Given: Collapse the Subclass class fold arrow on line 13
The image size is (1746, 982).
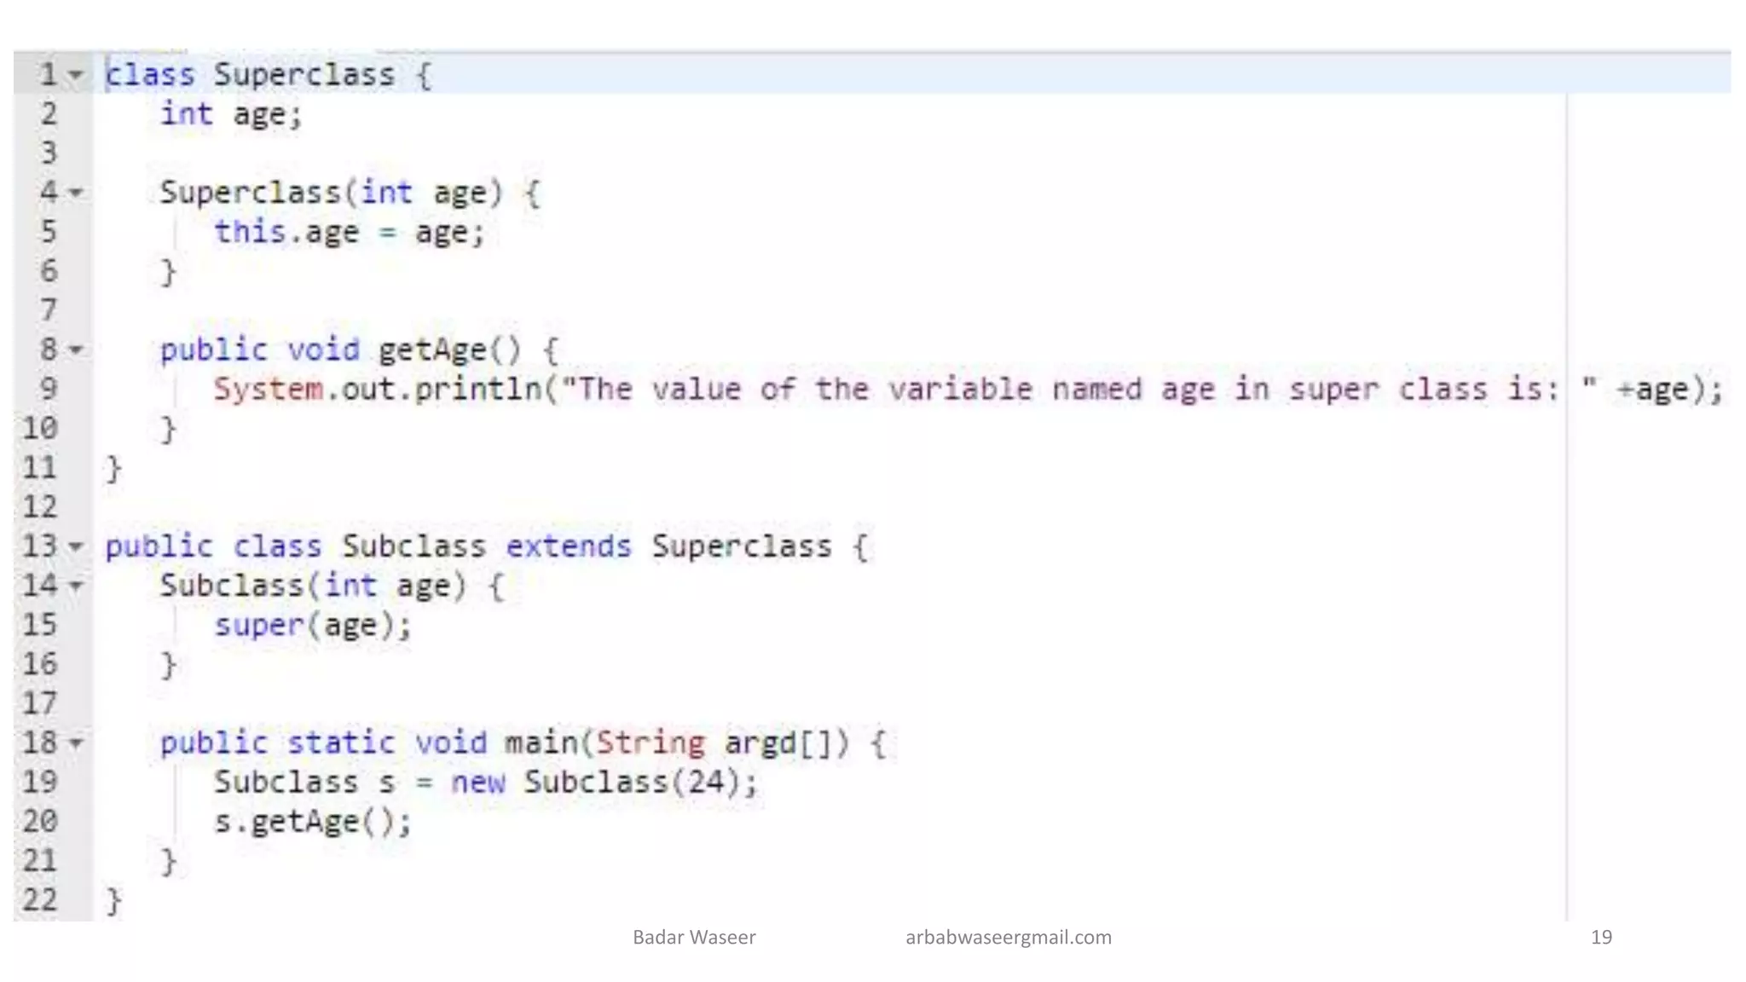Looking at the screenshot, I should (x=76, y=546).
